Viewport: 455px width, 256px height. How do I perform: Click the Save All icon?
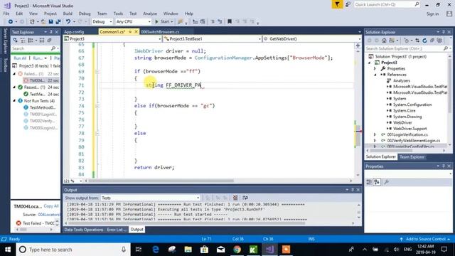pyautogui.click(x=58, y=22)
